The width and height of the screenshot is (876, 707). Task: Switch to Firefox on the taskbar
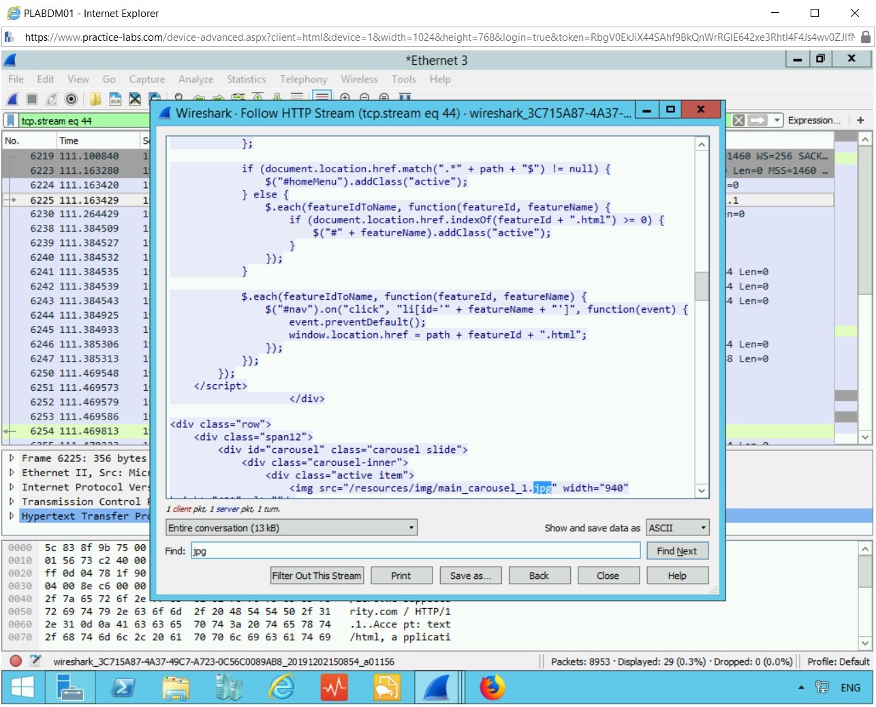pos(492,687)
